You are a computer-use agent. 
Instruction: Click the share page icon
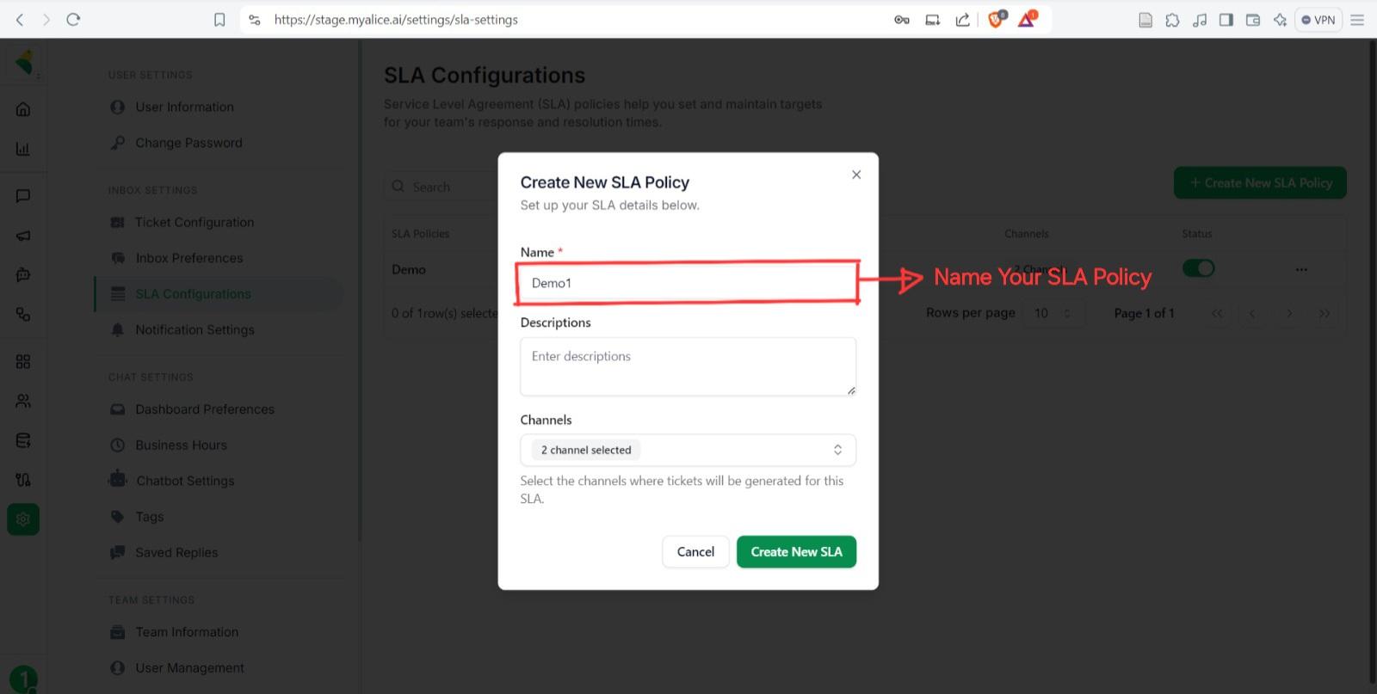point(963,20)
